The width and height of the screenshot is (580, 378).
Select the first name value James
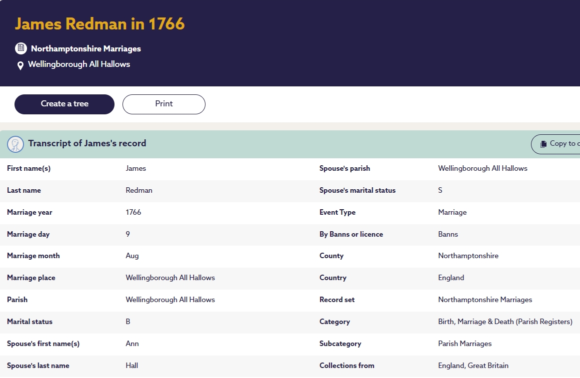click(136, 168)
